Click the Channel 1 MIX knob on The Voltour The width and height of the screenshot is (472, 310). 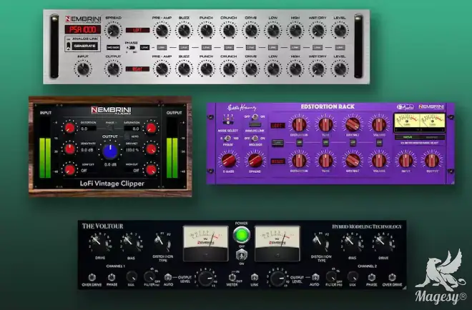click(x=132, y=277)
